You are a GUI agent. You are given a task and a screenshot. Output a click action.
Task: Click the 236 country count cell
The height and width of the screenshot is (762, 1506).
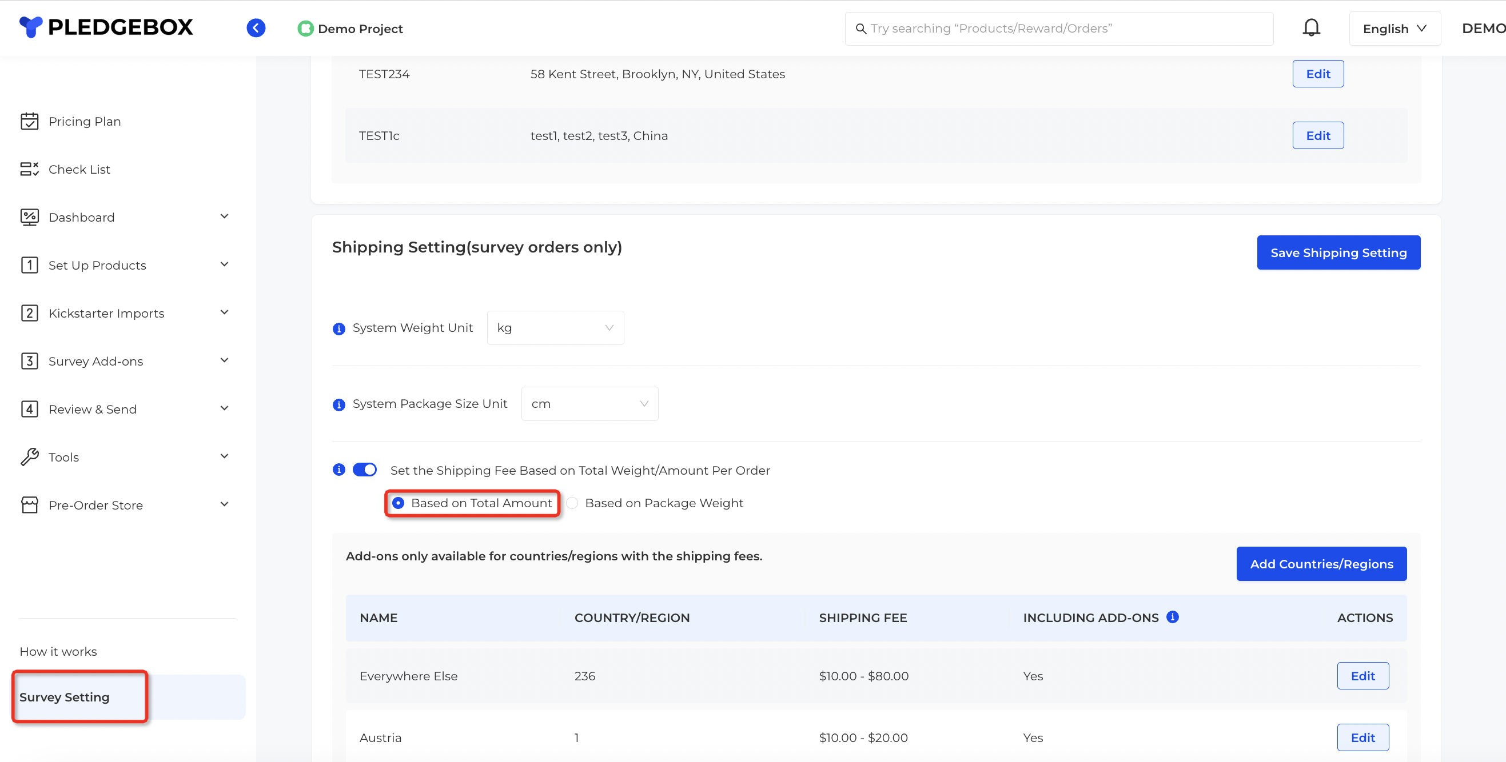click(585, 676)
